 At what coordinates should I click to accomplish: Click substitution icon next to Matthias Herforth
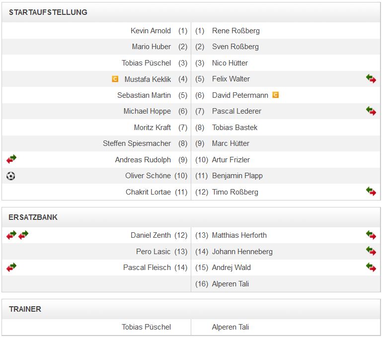371,235
